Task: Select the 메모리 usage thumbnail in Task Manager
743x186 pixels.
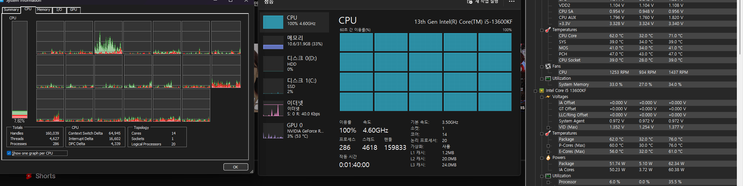Action: pos(273,43)
